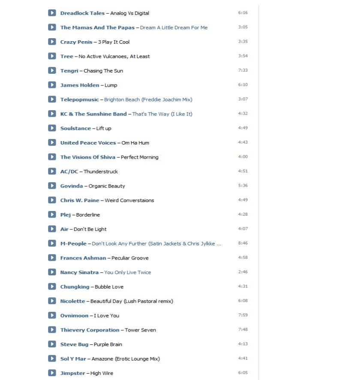Open artist Air
The width and height of the screenshot is (343, 380).
pyautogui.click(x=64, y=229)
